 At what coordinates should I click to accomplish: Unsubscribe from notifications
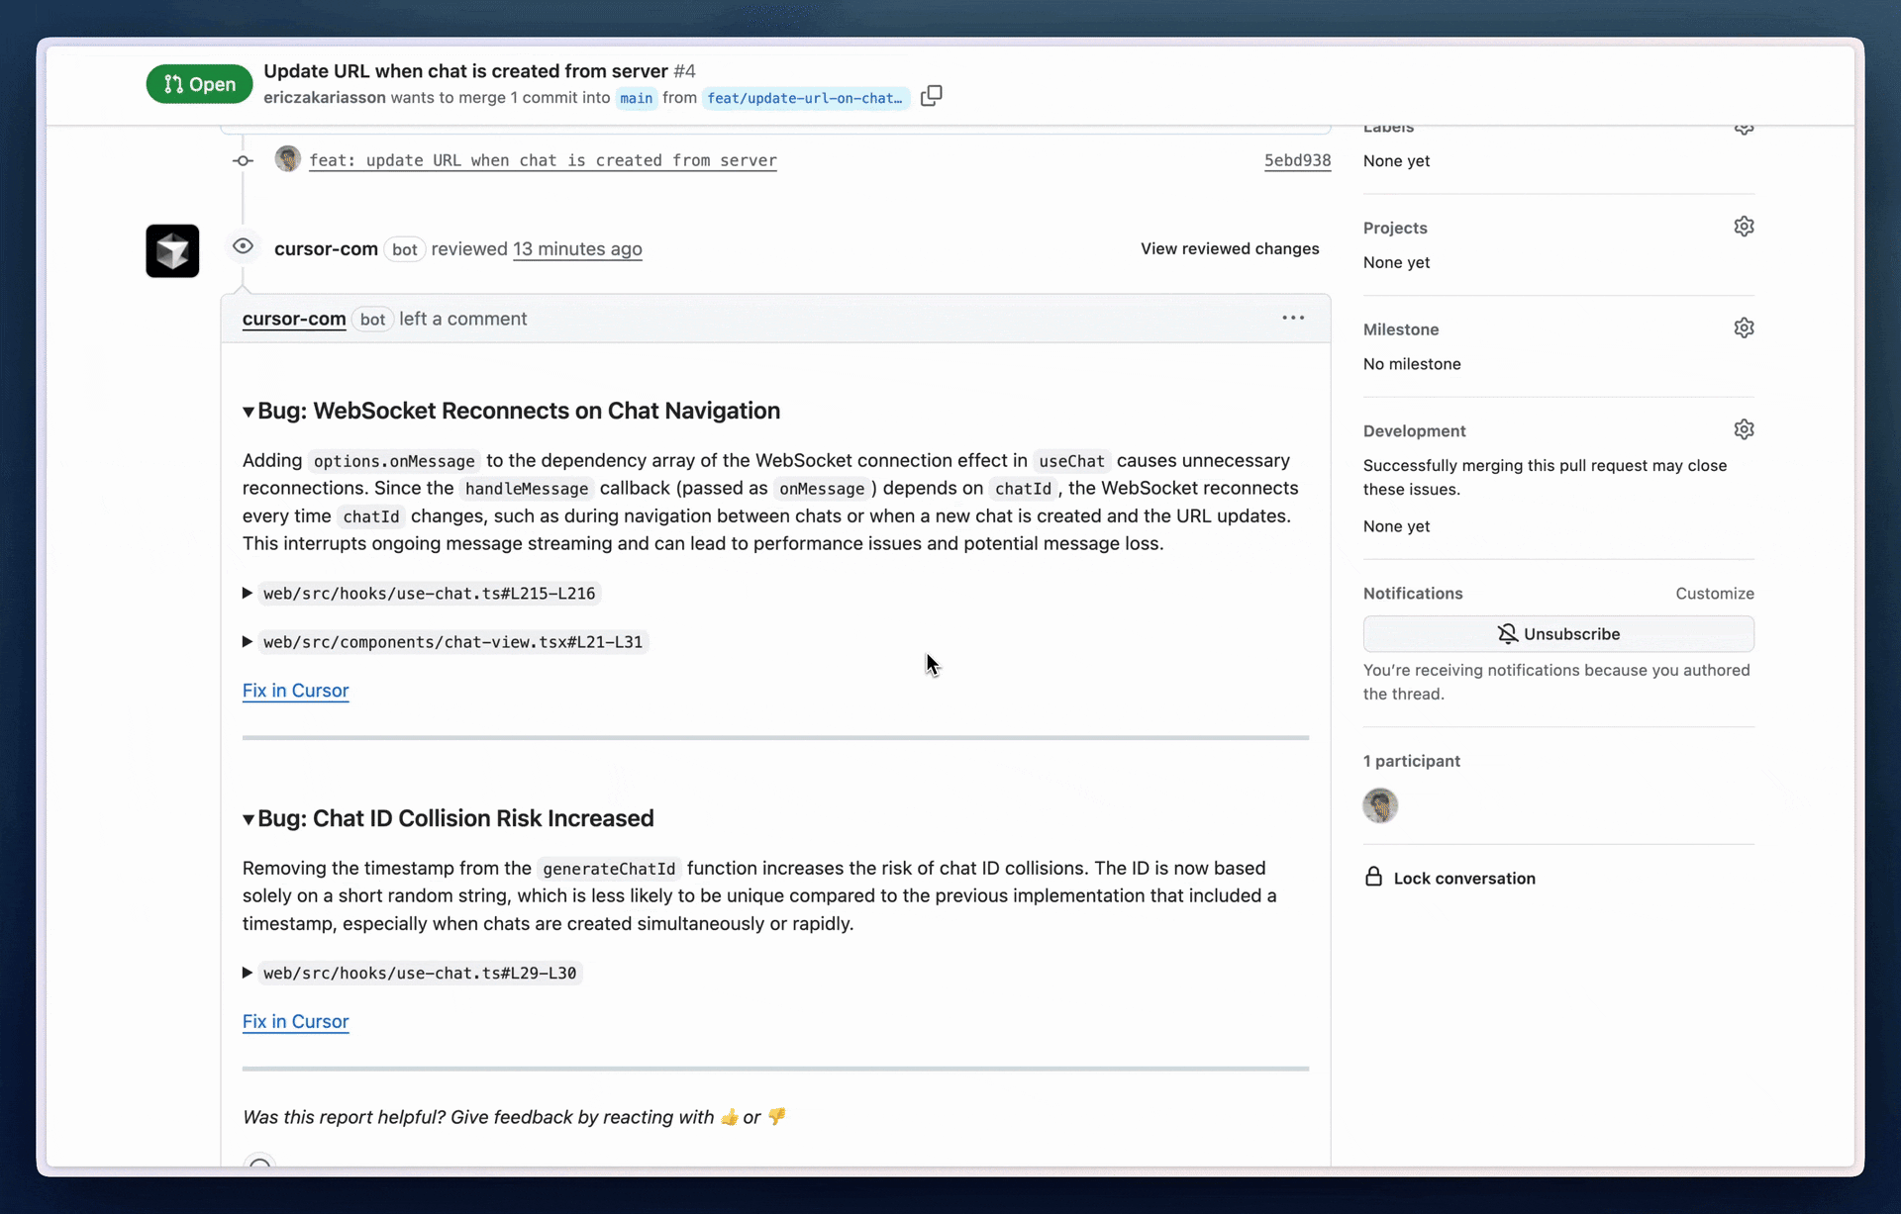[1558, 633]
